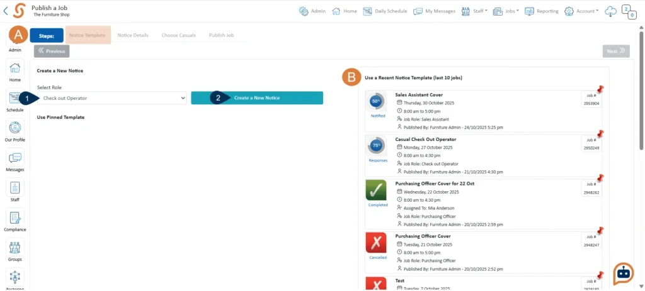
Task: Expand the Account dropdown menu
Action: click(581, 11)
